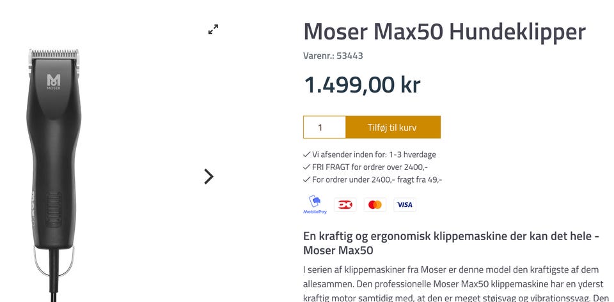Click the Dankort payment icon

click(x=345, y=204)
